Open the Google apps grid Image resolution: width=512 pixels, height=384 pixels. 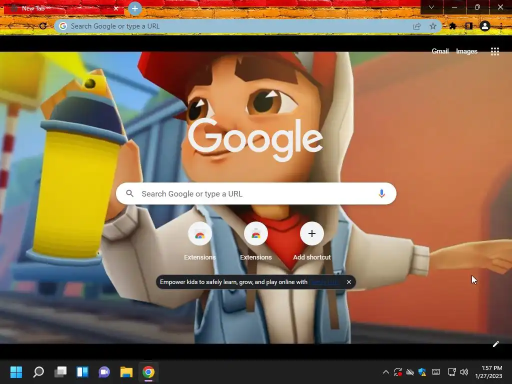494,51
